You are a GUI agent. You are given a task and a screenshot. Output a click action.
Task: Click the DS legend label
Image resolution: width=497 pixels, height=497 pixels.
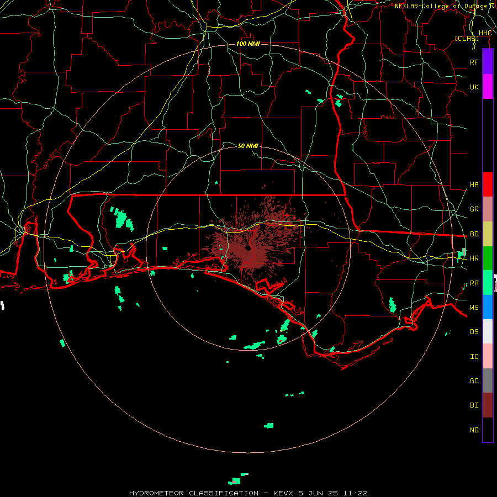[x=474, y=332]
